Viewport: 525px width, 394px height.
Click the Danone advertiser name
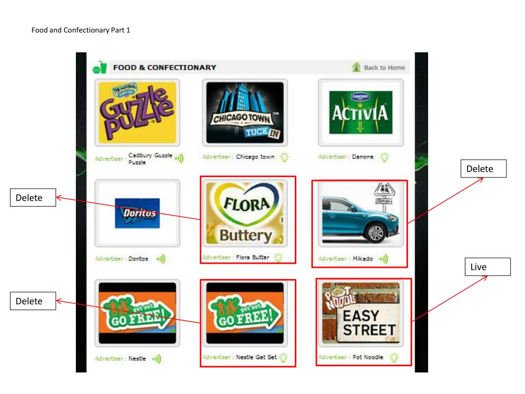pos(362,157)
